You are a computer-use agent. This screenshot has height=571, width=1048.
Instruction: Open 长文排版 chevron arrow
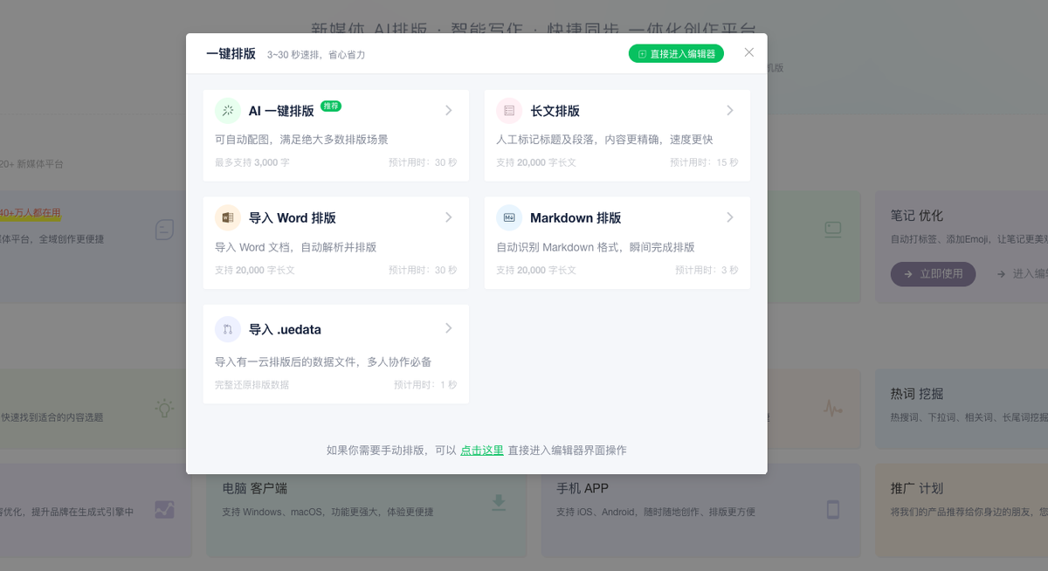pyautogui.click(x=729, y=110)
